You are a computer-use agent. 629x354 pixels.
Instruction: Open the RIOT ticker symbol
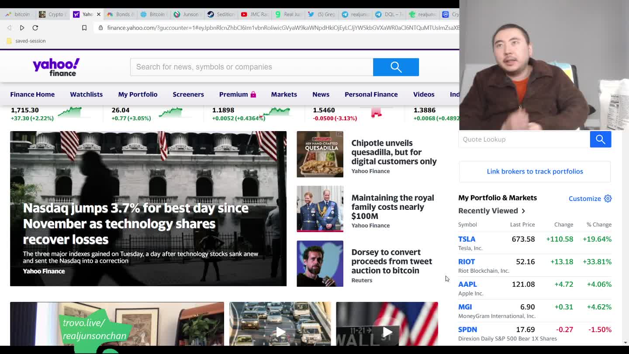point(466,262)
